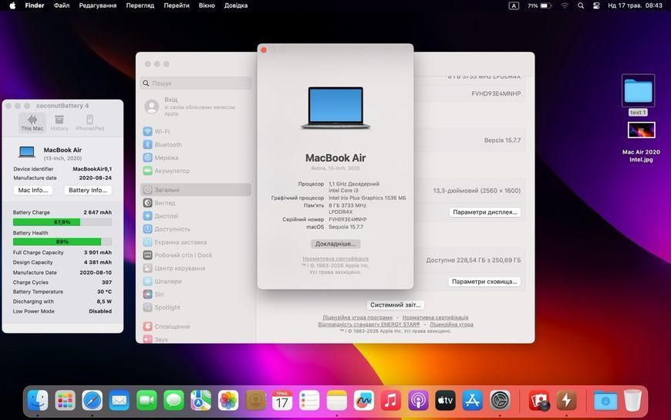Viewport: 671px width, 420px height.
Task: Open Maps in the Dock
Action: tap(201, 401)
